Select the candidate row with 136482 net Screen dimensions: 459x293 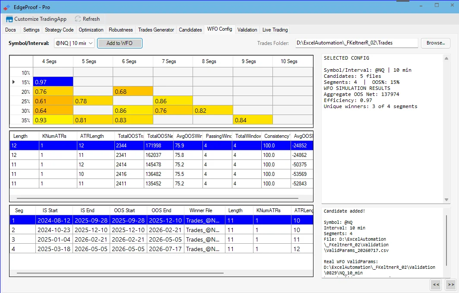161,174
